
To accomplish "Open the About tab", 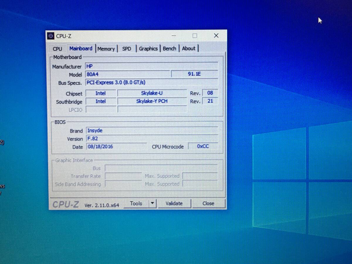I will click(189, 48).
